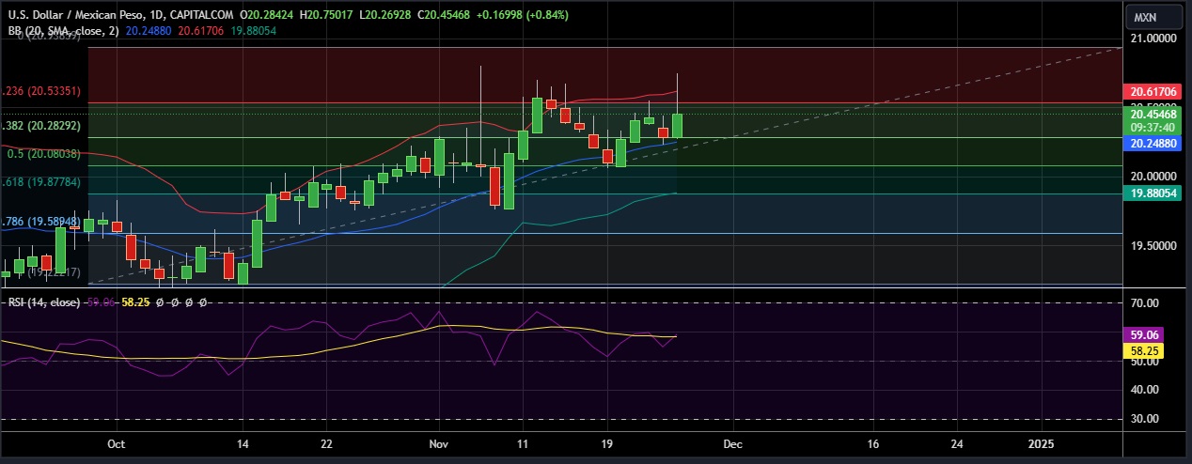Click the 19.50000 price scale label
This screenshot has height=464, width=1192.
coord(1154,246)
